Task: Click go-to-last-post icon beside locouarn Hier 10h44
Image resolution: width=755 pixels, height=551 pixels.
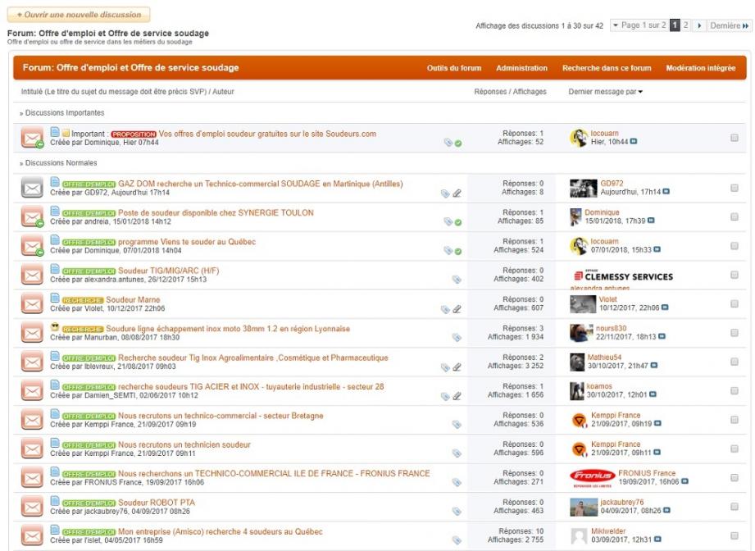Action: (x=634, y=142)
